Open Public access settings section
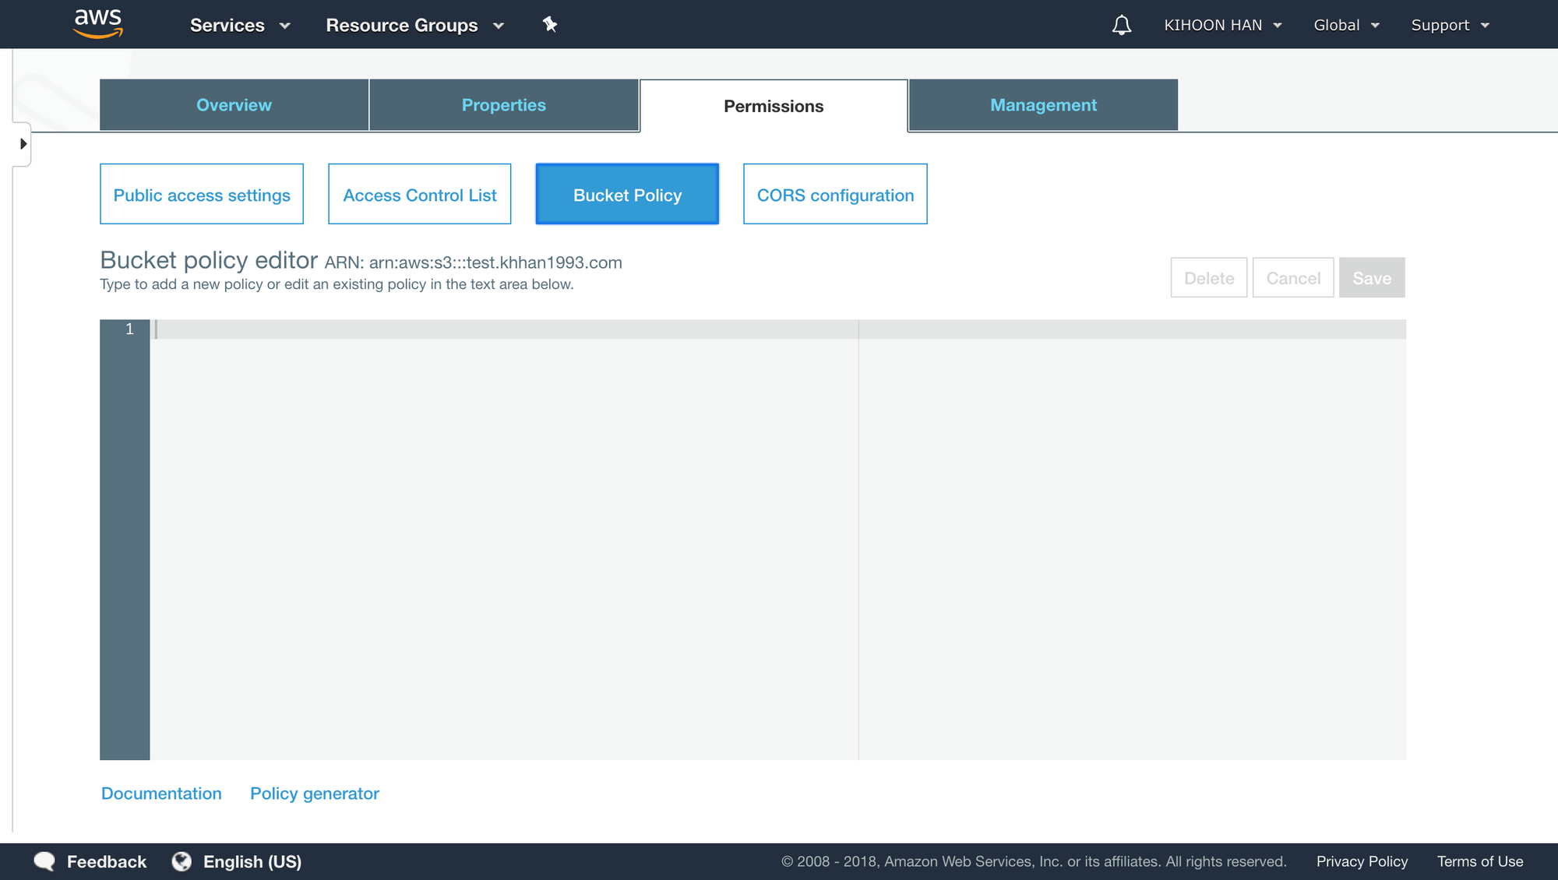The height and width of the screenshot is (880, 1558). pos(202,195)
